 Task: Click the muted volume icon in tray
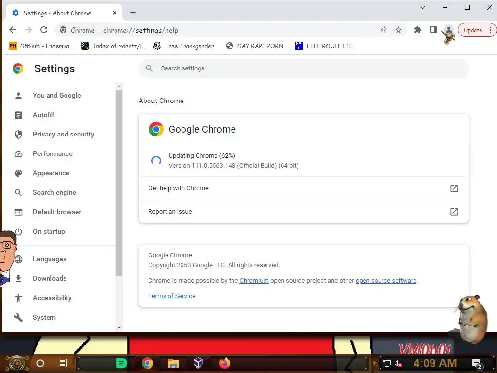(x=398, y=364)
